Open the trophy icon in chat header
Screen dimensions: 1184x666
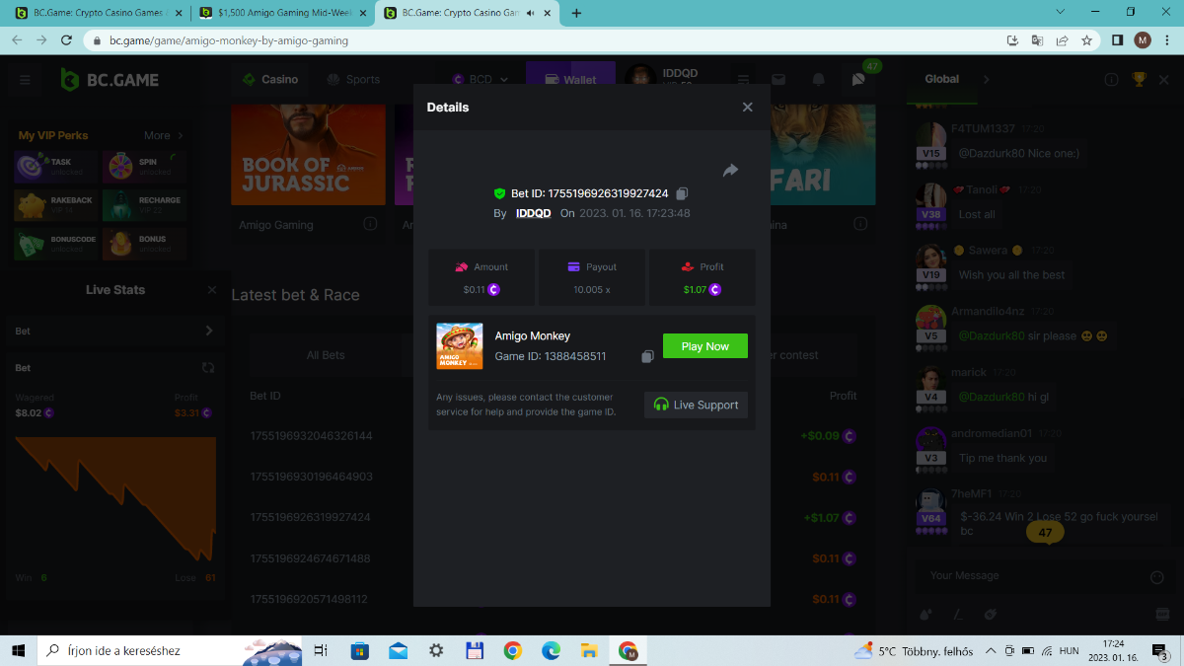click(1139, 80)
